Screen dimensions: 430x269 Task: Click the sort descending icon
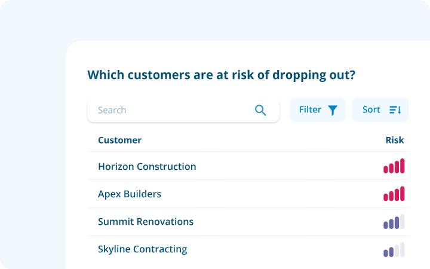[395, 110]
